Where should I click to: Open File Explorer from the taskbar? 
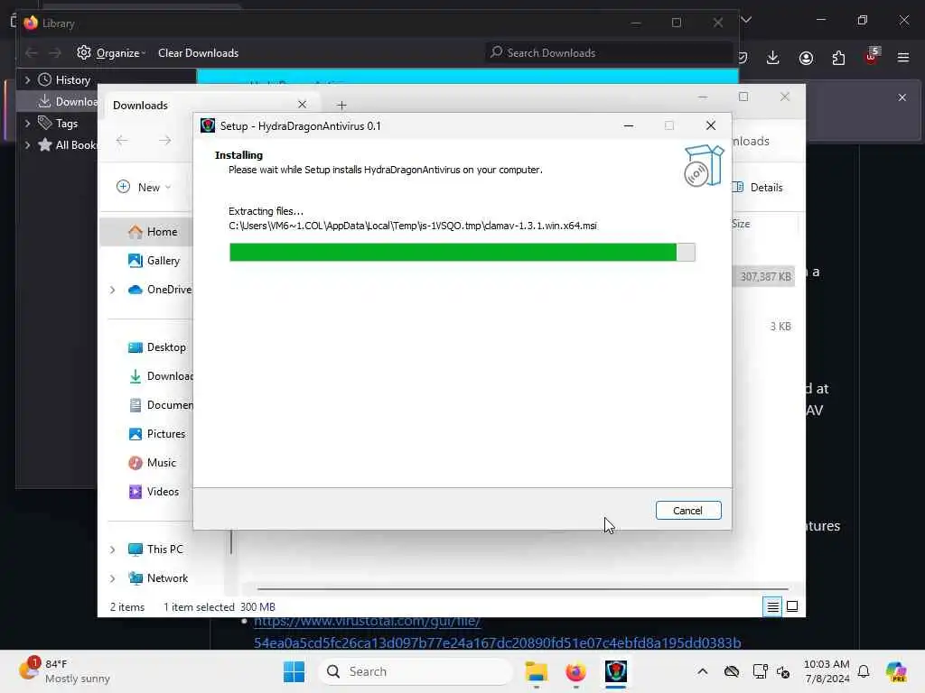[537, 671]
